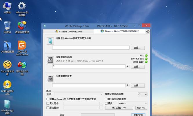Click the installation files folder icon
This screenshot has width=193, height=116.
tap(50, 41)
